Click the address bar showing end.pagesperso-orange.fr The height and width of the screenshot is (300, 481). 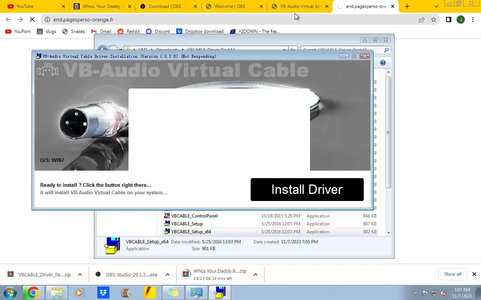tap(240, 19)
